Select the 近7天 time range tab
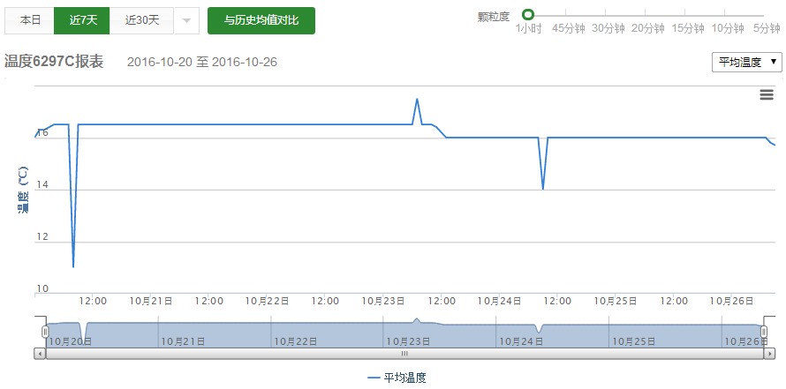This screenshot has width=786, height=389. (x=83, y=20)
